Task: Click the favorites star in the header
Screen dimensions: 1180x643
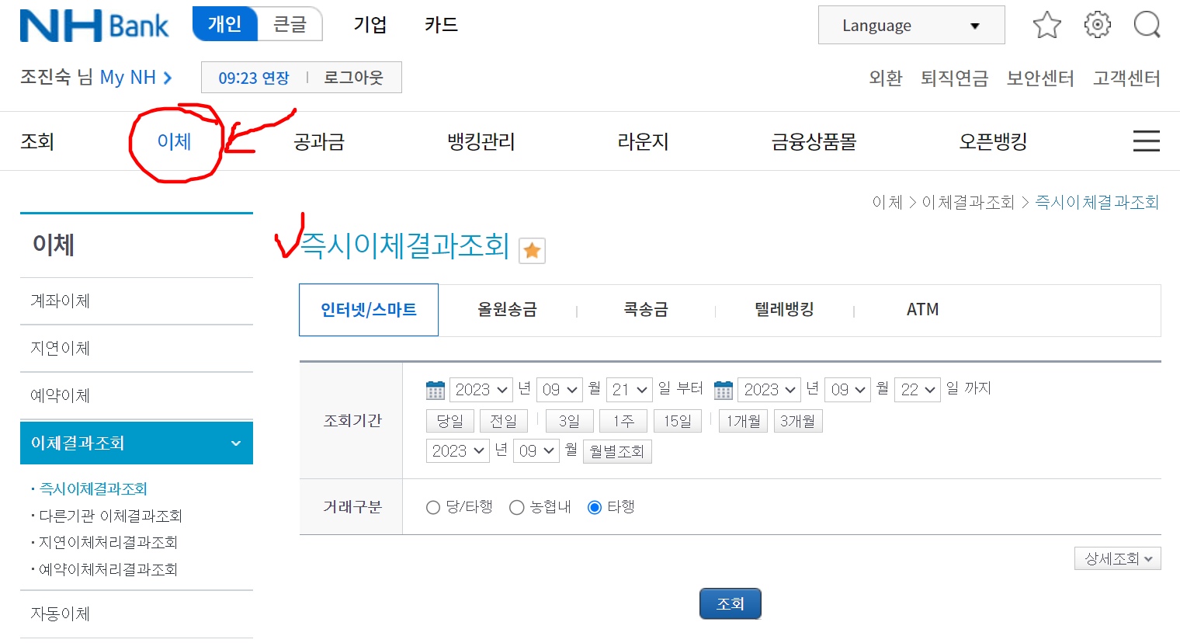Action: [x=1046, y=25]
